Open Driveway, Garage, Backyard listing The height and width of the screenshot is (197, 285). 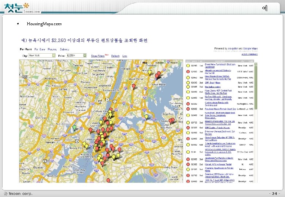point(220,133)
